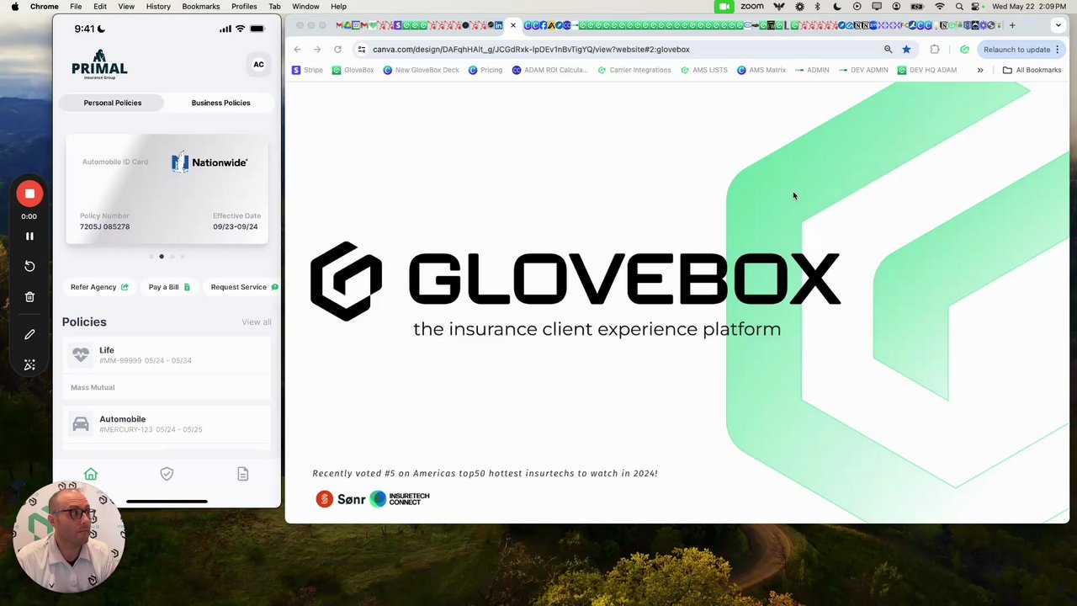Tap the Home icon in the app bottom bar
Screen dimensions: 1077x606
click(91, 474)
